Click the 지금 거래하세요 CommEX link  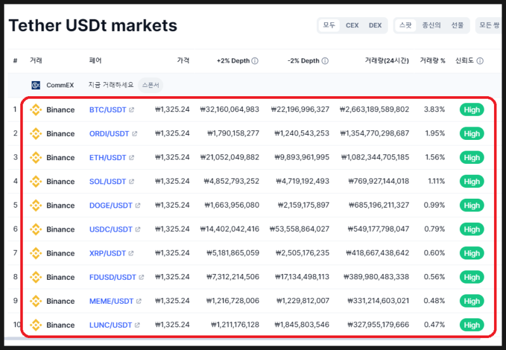[111, 85]
